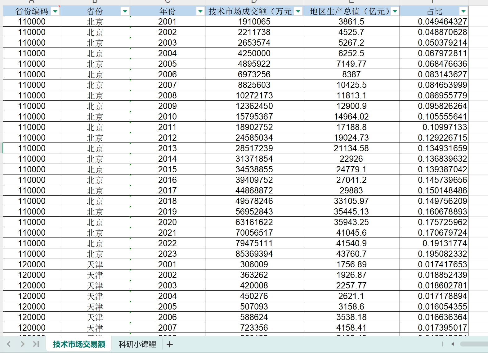
Task: Jump to last sheet arrow icon
Action: coord(36,344)
